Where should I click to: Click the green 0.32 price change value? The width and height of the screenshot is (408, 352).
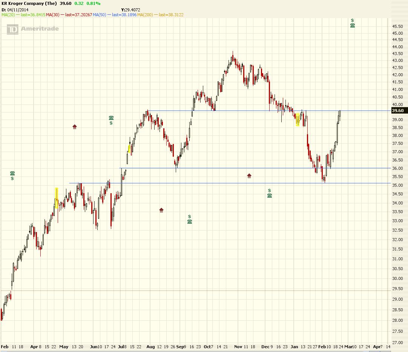click(79, 3)
